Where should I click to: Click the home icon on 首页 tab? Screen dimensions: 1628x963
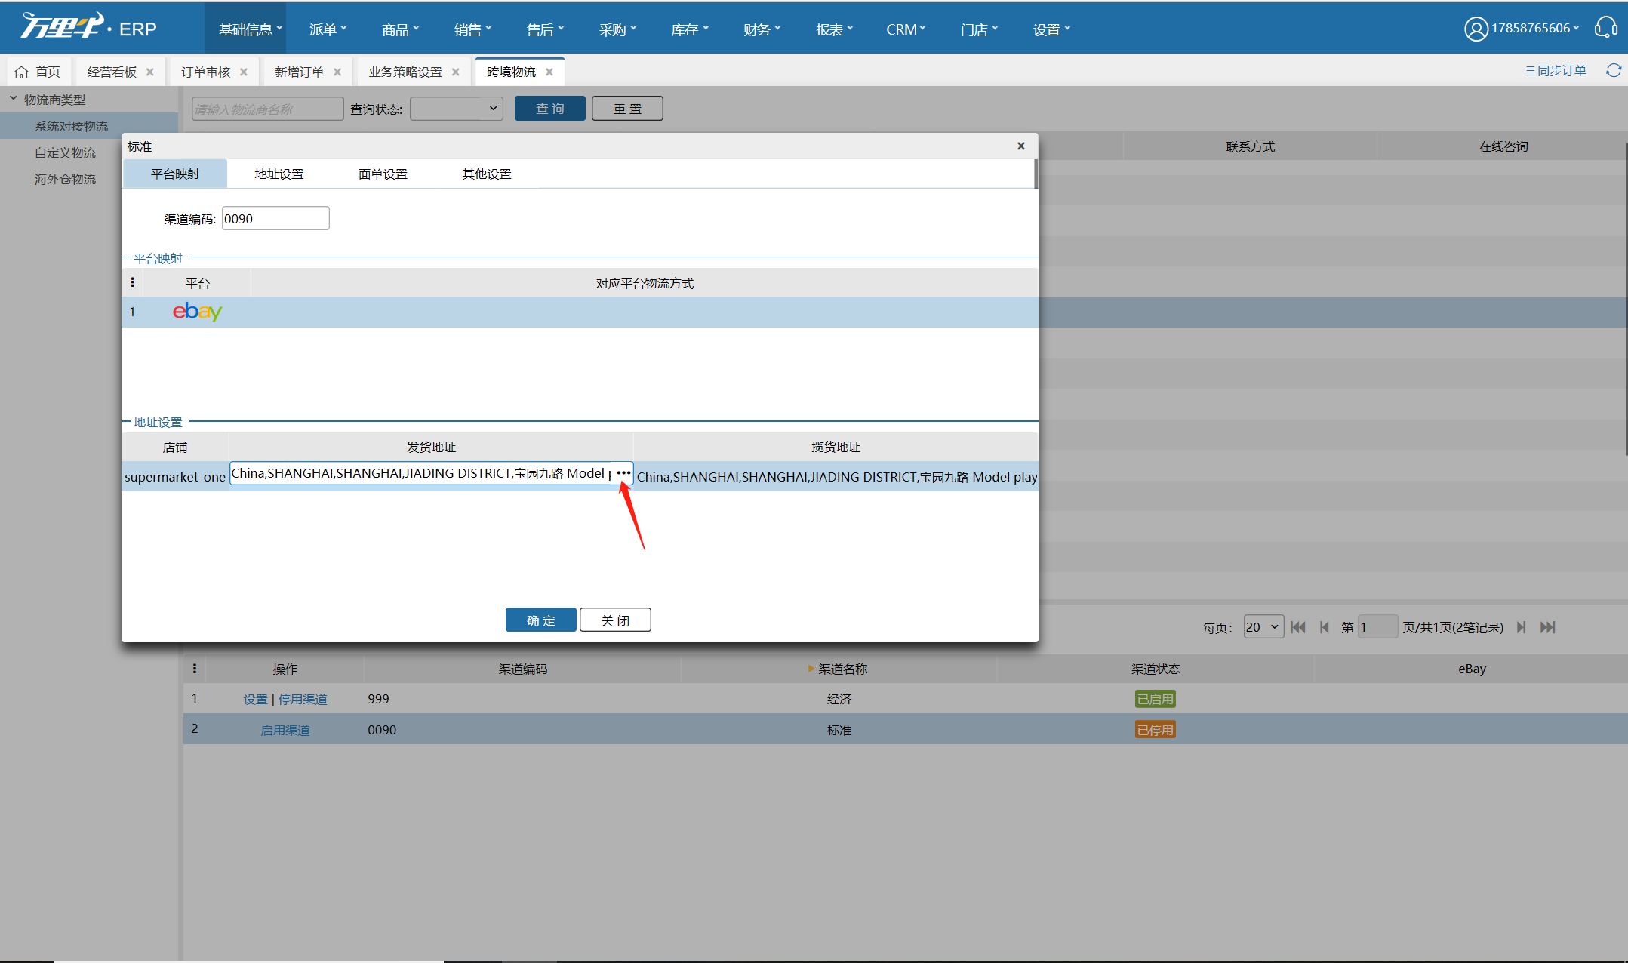(x=21, y=72)
